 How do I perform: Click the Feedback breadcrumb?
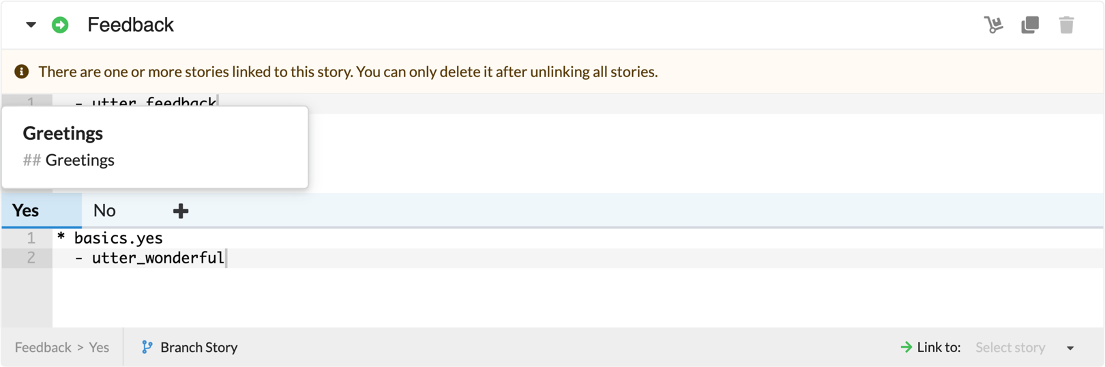click(x=43, y=347)
